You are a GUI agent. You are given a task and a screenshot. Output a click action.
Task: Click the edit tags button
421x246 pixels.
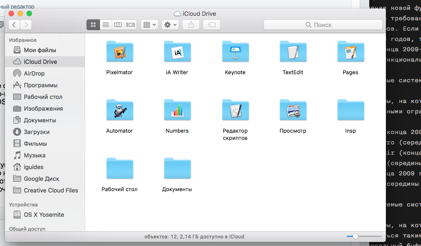tap(212, 25)
